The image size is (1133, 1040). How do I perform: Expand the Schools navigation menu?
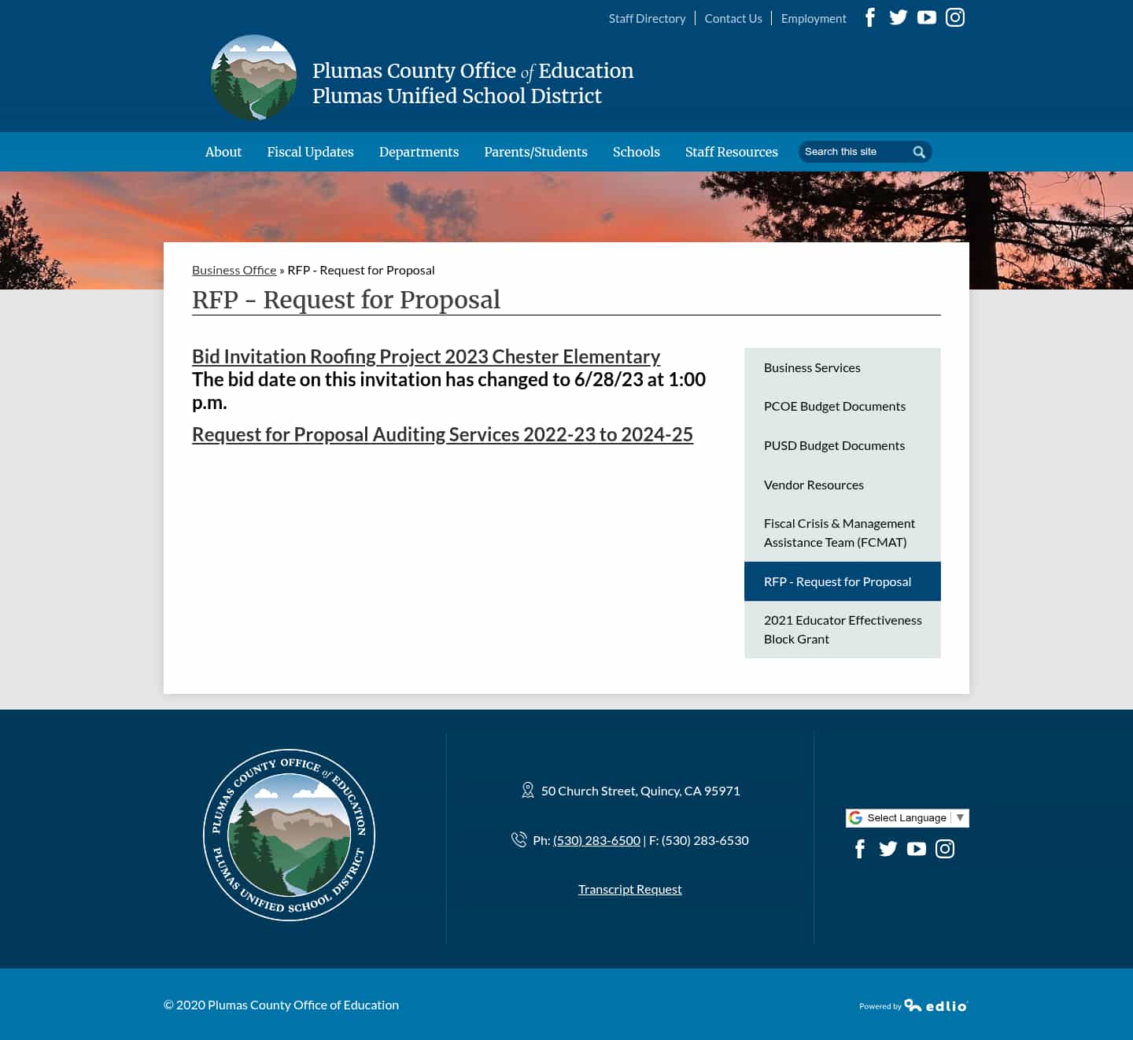[636, 152]
